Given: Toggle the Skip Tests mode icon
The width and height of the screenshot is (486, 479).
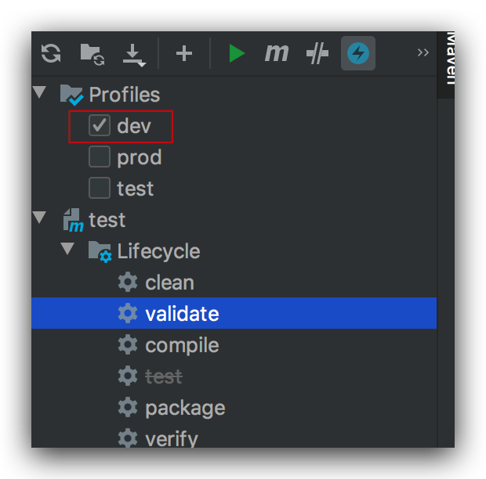Looking at the screenshot, I should click(317, 53).
